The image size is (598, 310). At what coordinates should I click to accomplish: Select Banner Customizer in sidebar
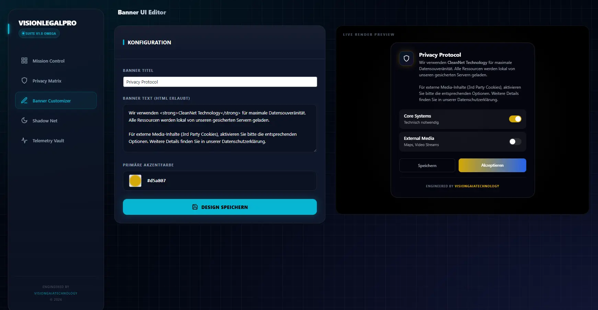[56, 100]
